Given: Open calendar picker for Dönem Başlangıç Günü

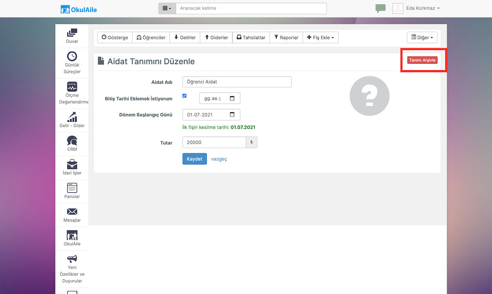Looking at the screenshot, I should pos(232,114).
